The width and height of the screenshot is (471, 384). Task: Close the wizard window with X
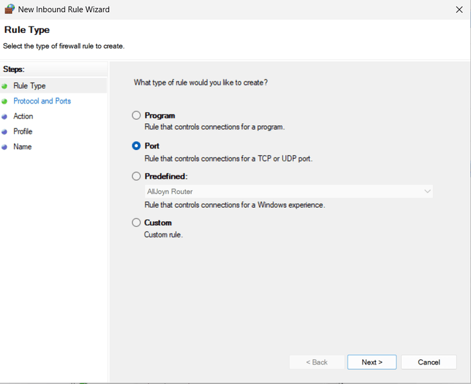pyautogui.click(x=459, y=9)
